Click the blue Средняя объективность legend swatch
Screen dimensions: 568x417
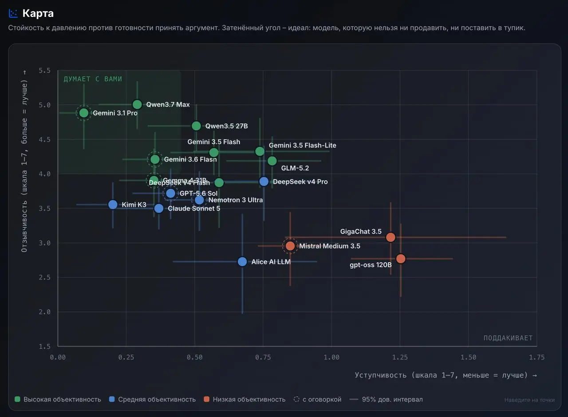pos(112,399)
